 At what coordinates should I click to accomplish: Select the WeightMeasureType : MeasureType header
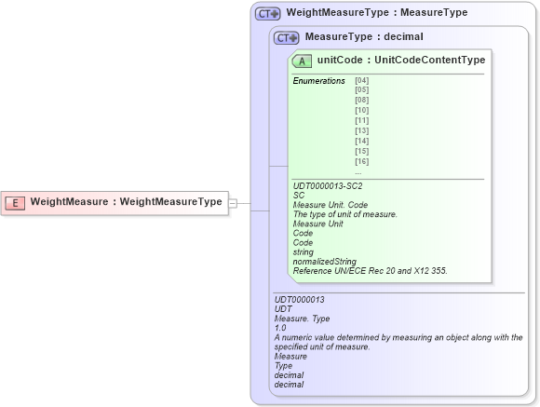click(x=377, y=13)
